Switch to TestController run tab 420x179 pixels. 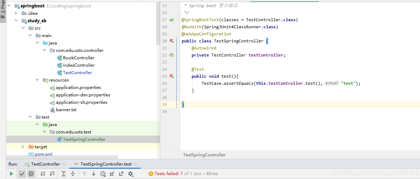click(46, 164)
